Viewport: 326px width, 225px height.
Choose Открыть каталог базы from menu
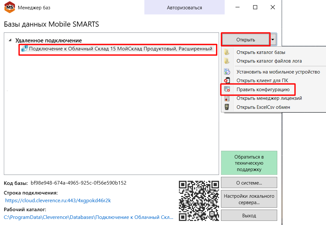(x=261, y=52)
